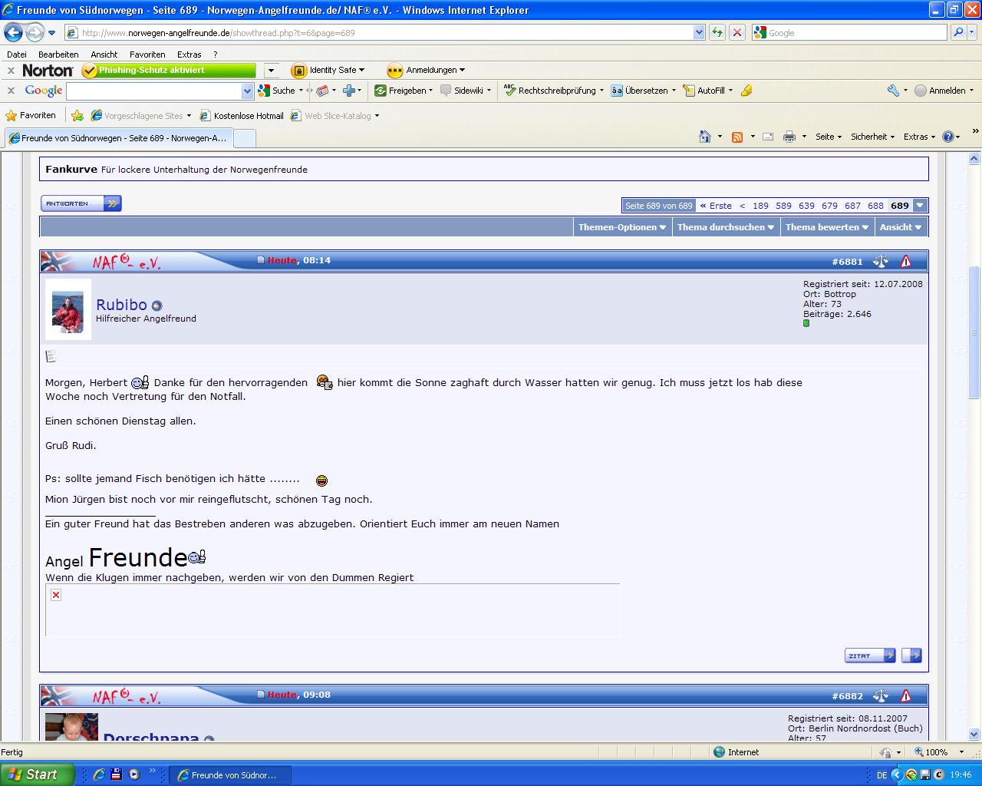This screenshot has width=982, height=786.
Task: Click Rubibo's green reputation bar
Action: point(806,323)
